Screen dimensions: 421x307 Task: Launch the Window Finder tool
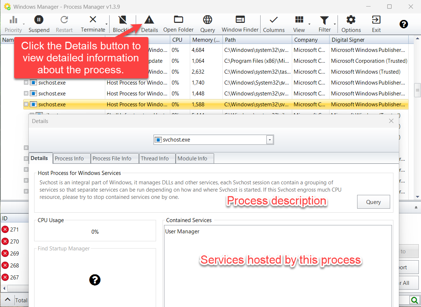tap(240, 24)
